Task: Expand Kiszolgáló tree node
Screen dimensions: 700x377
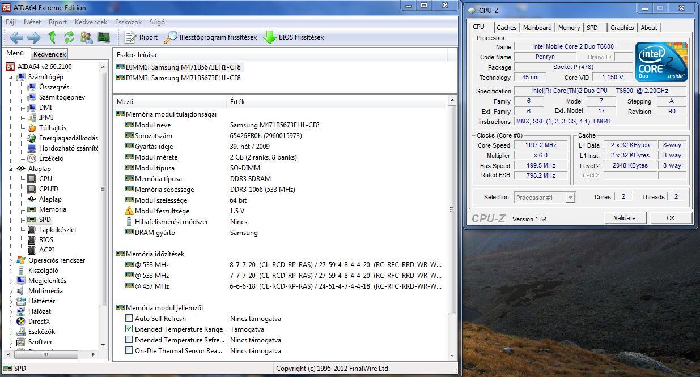Action: pyautogui.click(x=11, y=271)
